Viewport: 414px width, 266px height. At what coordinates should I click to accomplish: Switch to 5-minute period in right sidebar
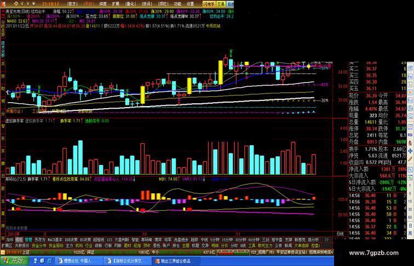(410, 193)
